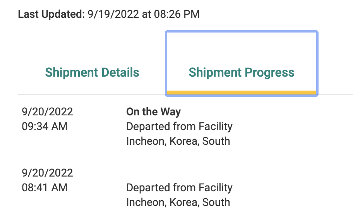
Task: Click Departed from Facility beside 08:41 AM
Action: 179,188
